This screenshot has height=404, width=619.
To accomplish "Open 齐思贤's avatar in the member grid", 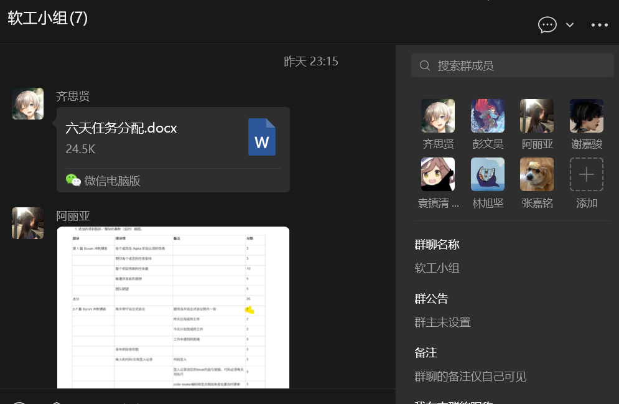I will point(437,116).
